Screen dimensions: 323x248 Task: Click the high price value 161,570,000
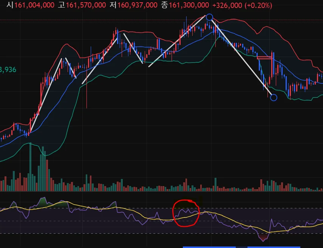pos(86,5)
